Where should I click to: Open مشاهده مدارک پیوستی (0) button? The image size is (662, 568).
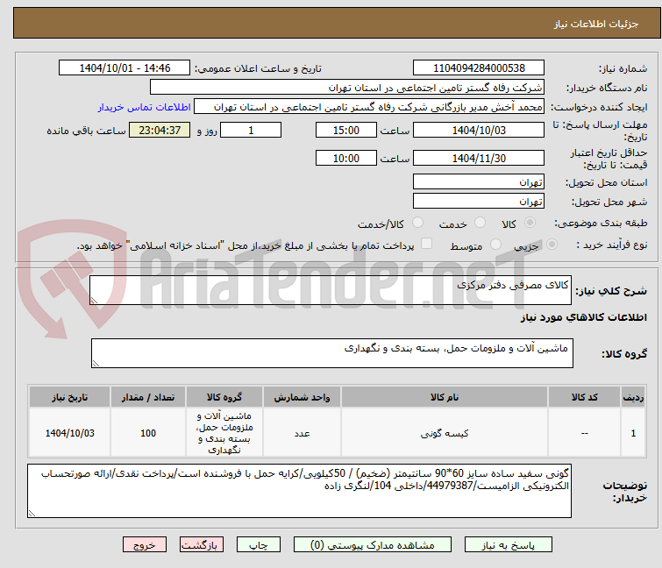click(373, 545)
